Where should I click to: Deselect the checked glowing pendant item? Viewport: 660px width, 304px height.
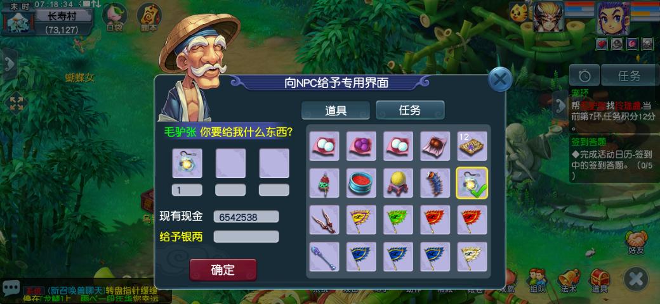472,182
